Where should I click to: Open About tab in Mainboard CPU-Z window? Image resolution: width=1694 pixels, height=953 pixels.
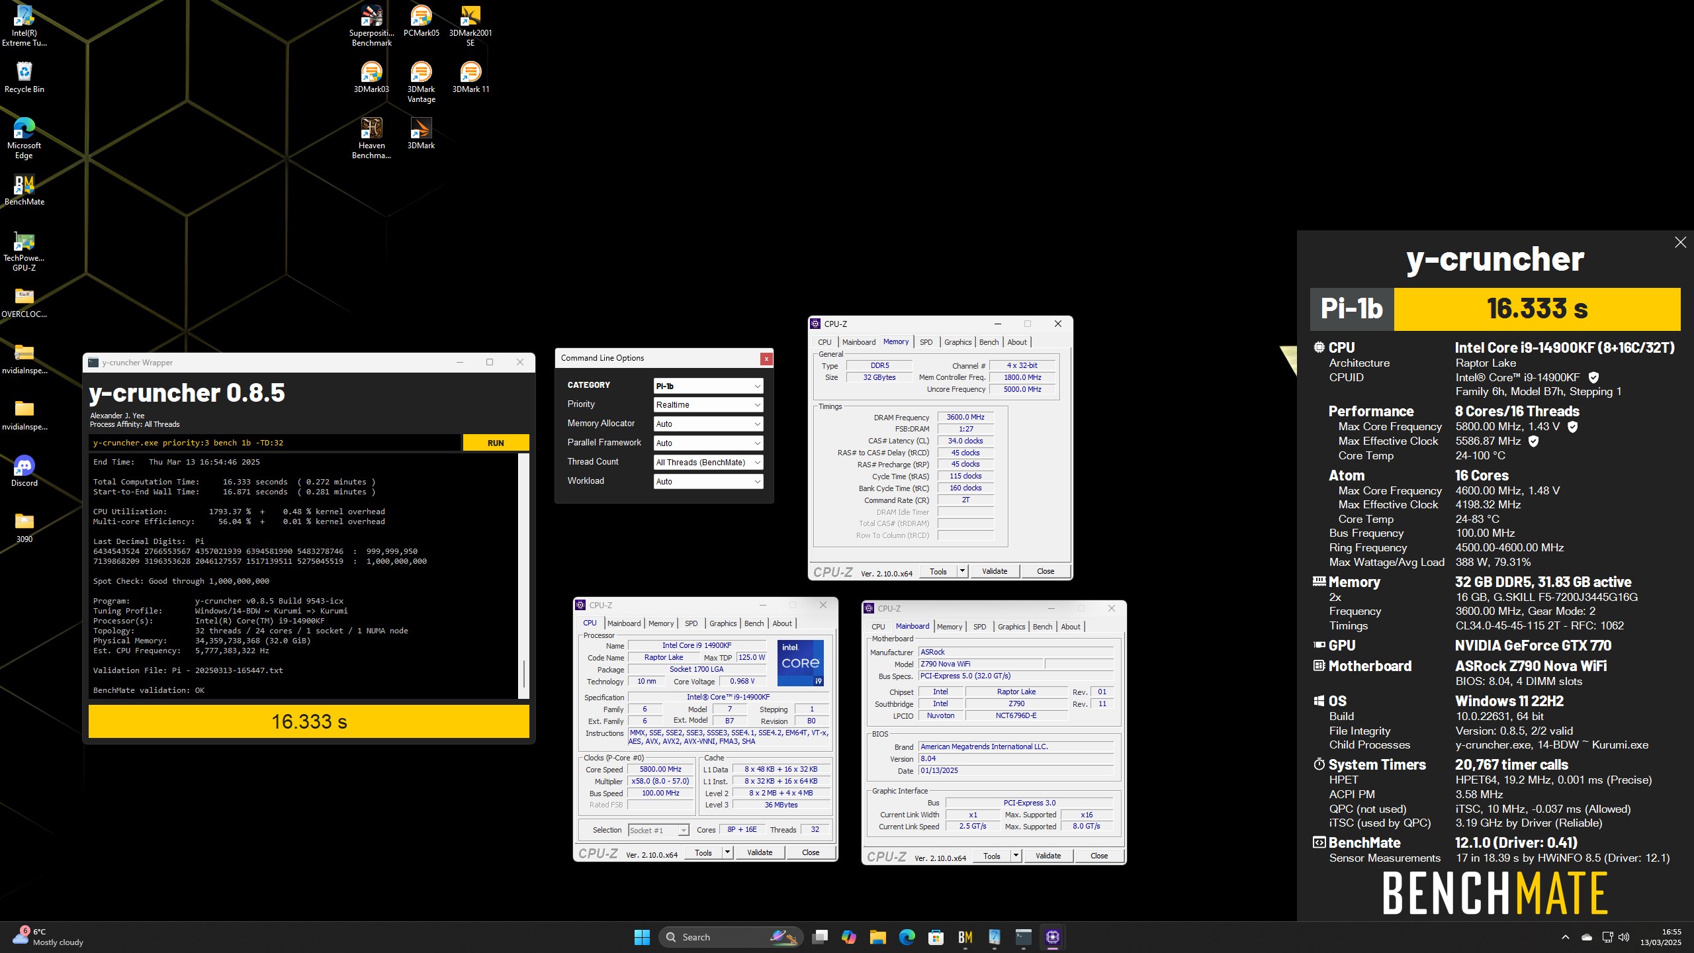tap(1070, 627)
